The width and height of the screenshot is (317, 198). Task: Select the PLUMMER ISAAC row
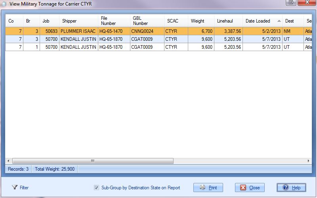pos(78,31)
